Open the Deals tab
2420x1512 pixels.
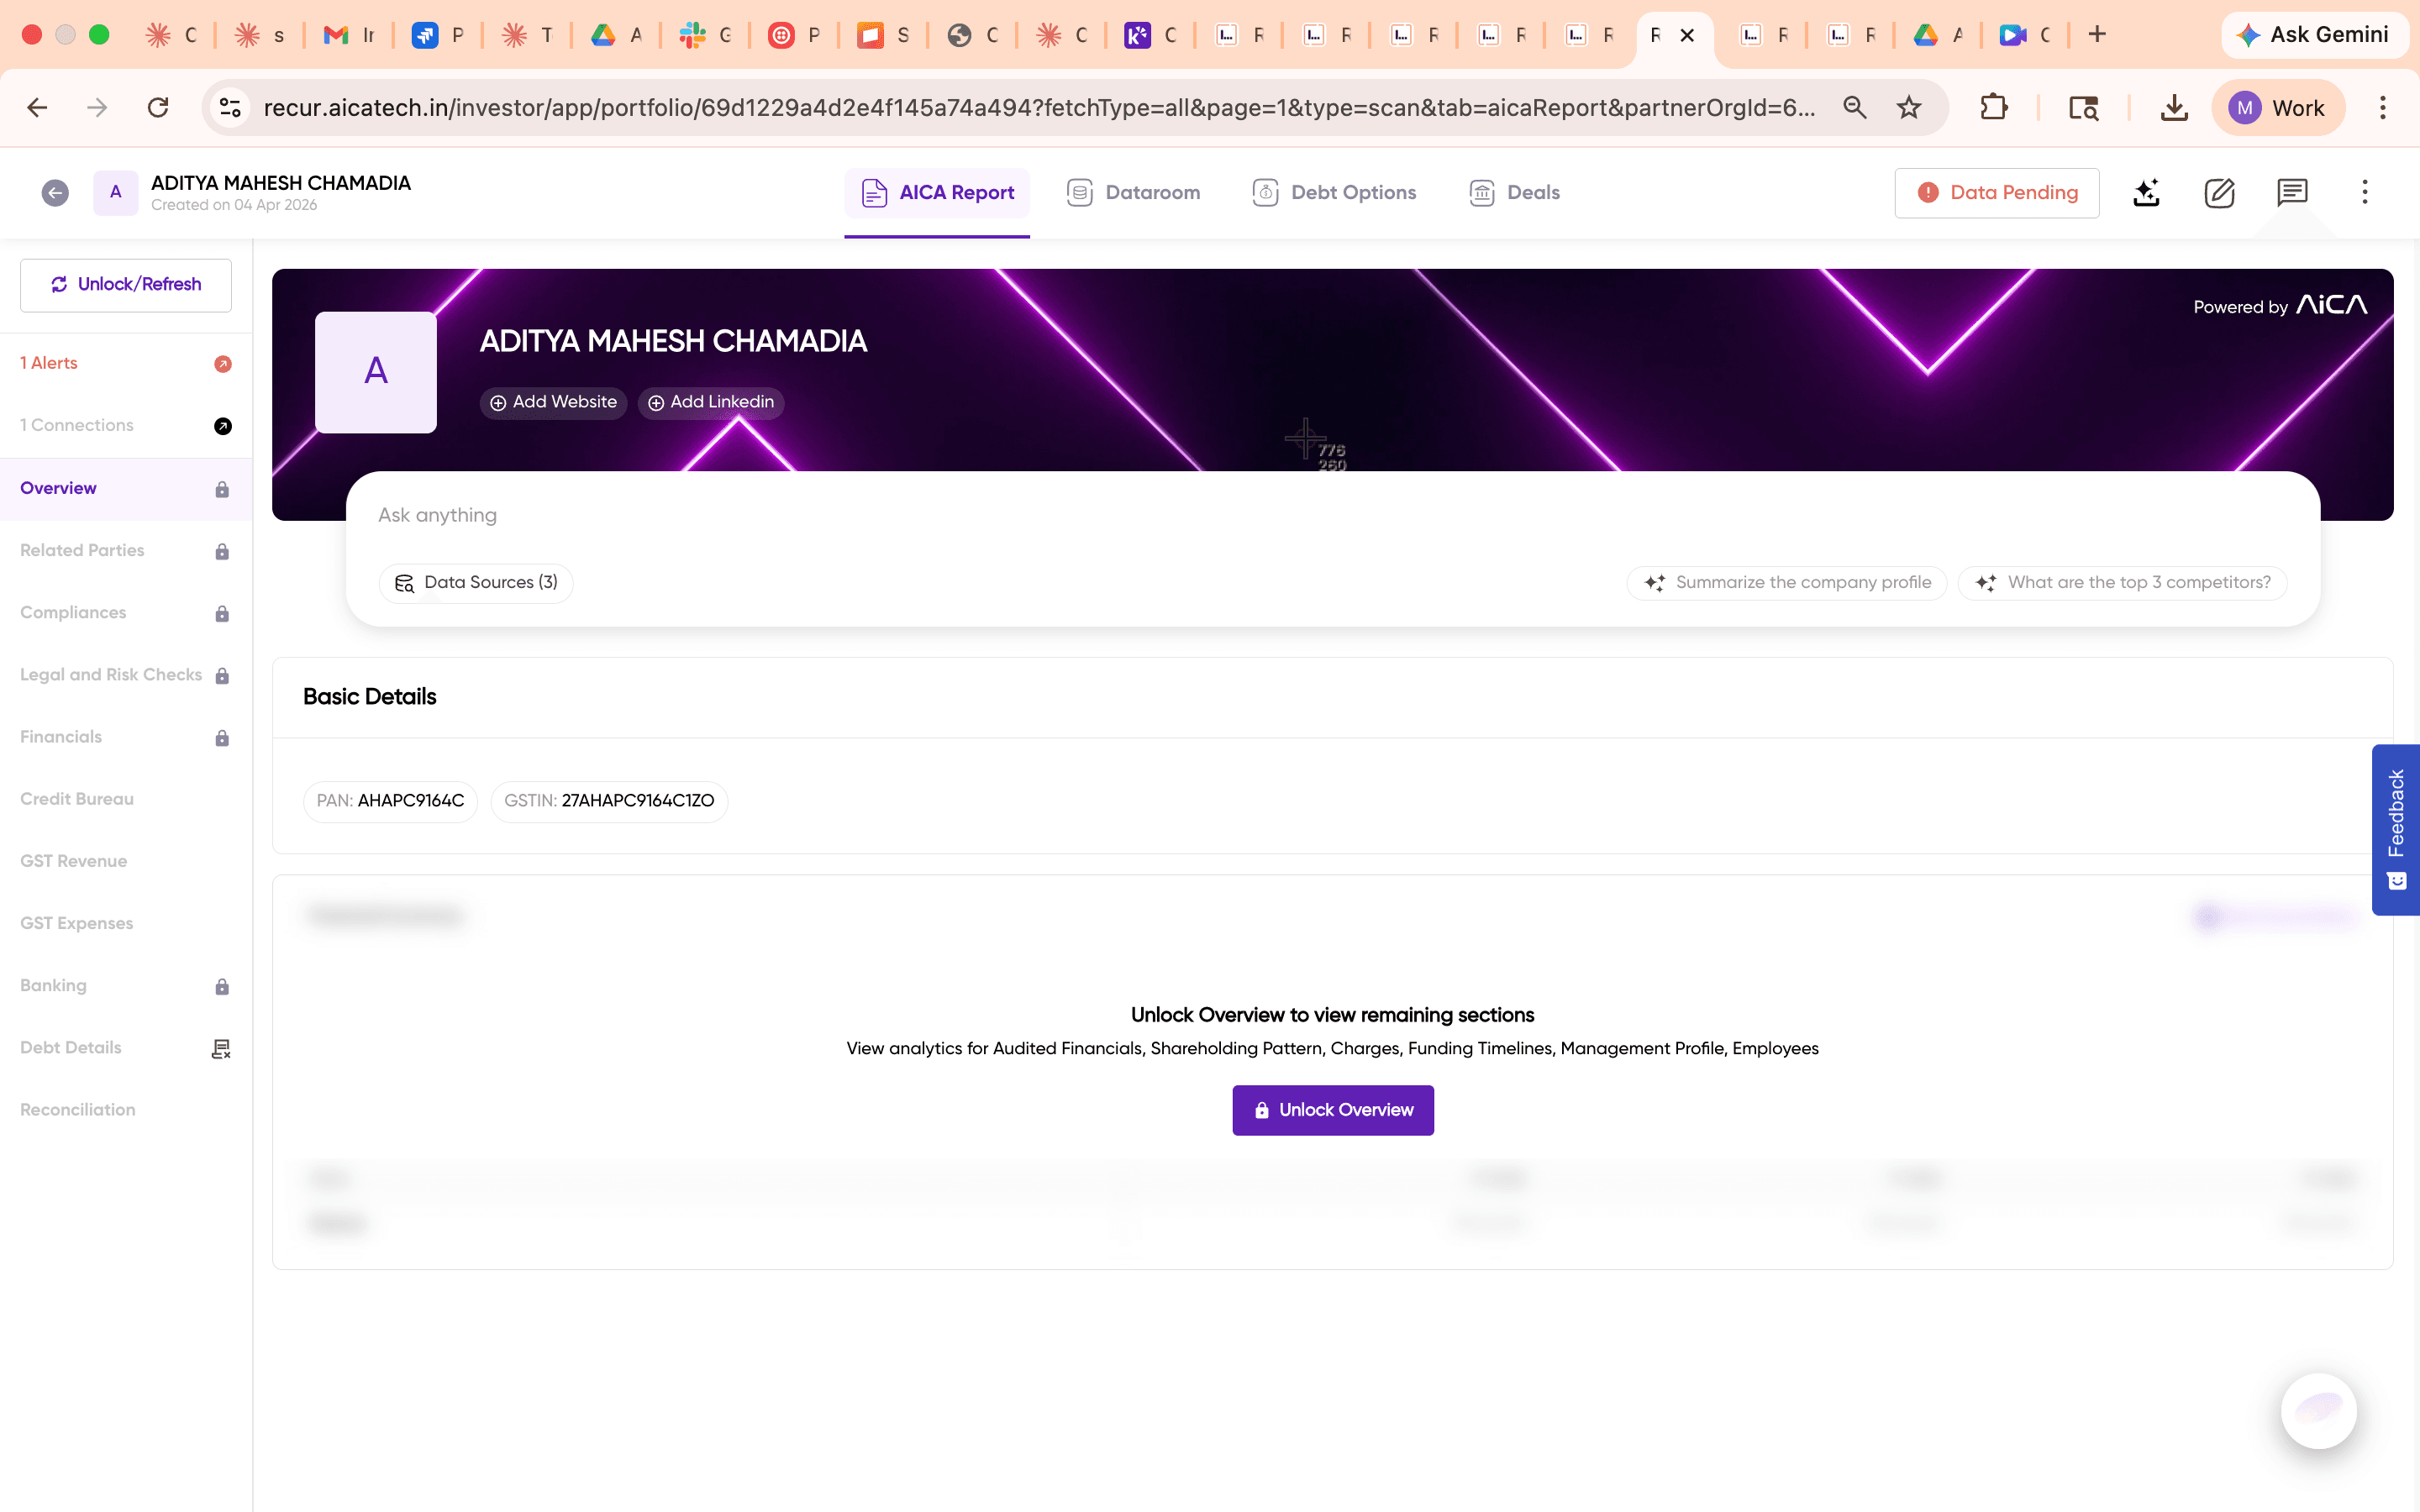click(1514, 193)
